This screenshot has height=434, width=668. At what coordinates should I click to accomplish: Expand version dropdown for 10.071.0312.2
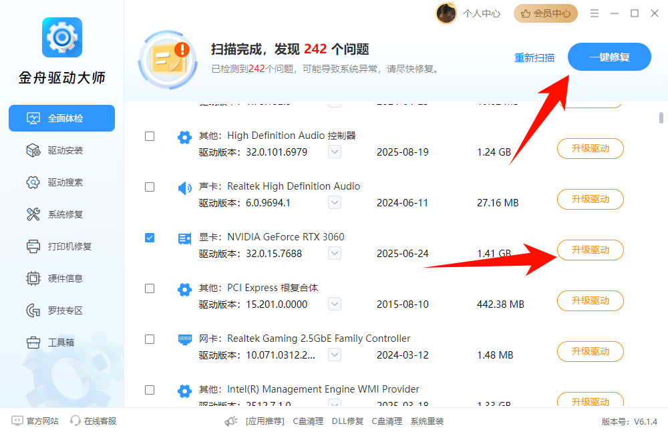click(x=335, y=355)
